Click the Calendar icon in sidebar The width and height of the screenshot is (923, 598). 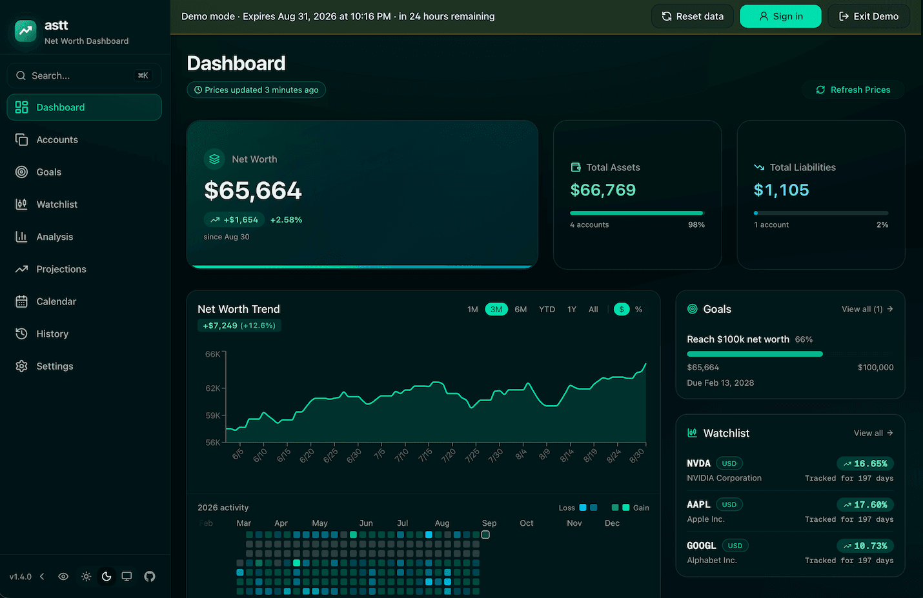21,301
